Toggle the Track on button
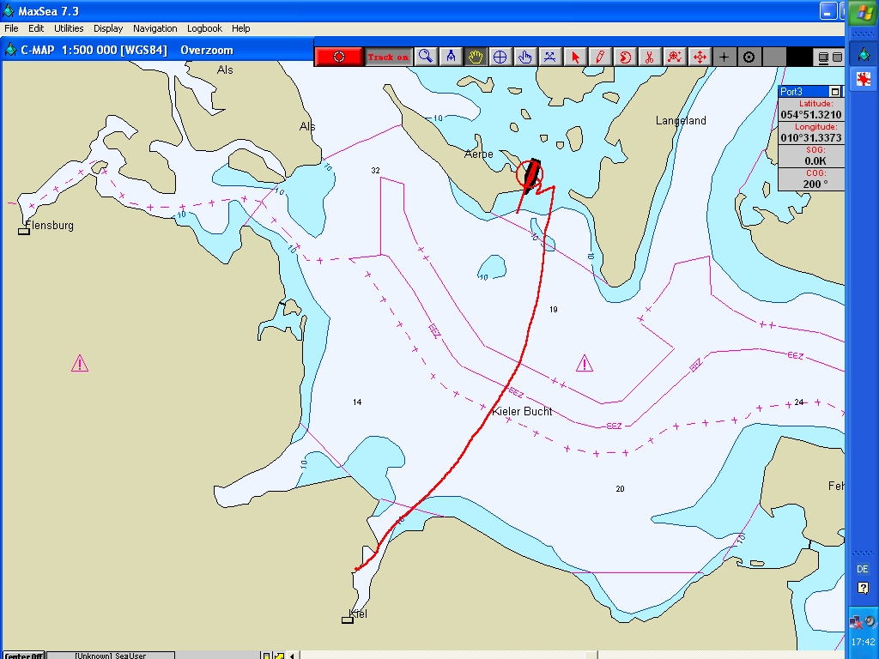879x659 pixels. (x=388, y=57)
